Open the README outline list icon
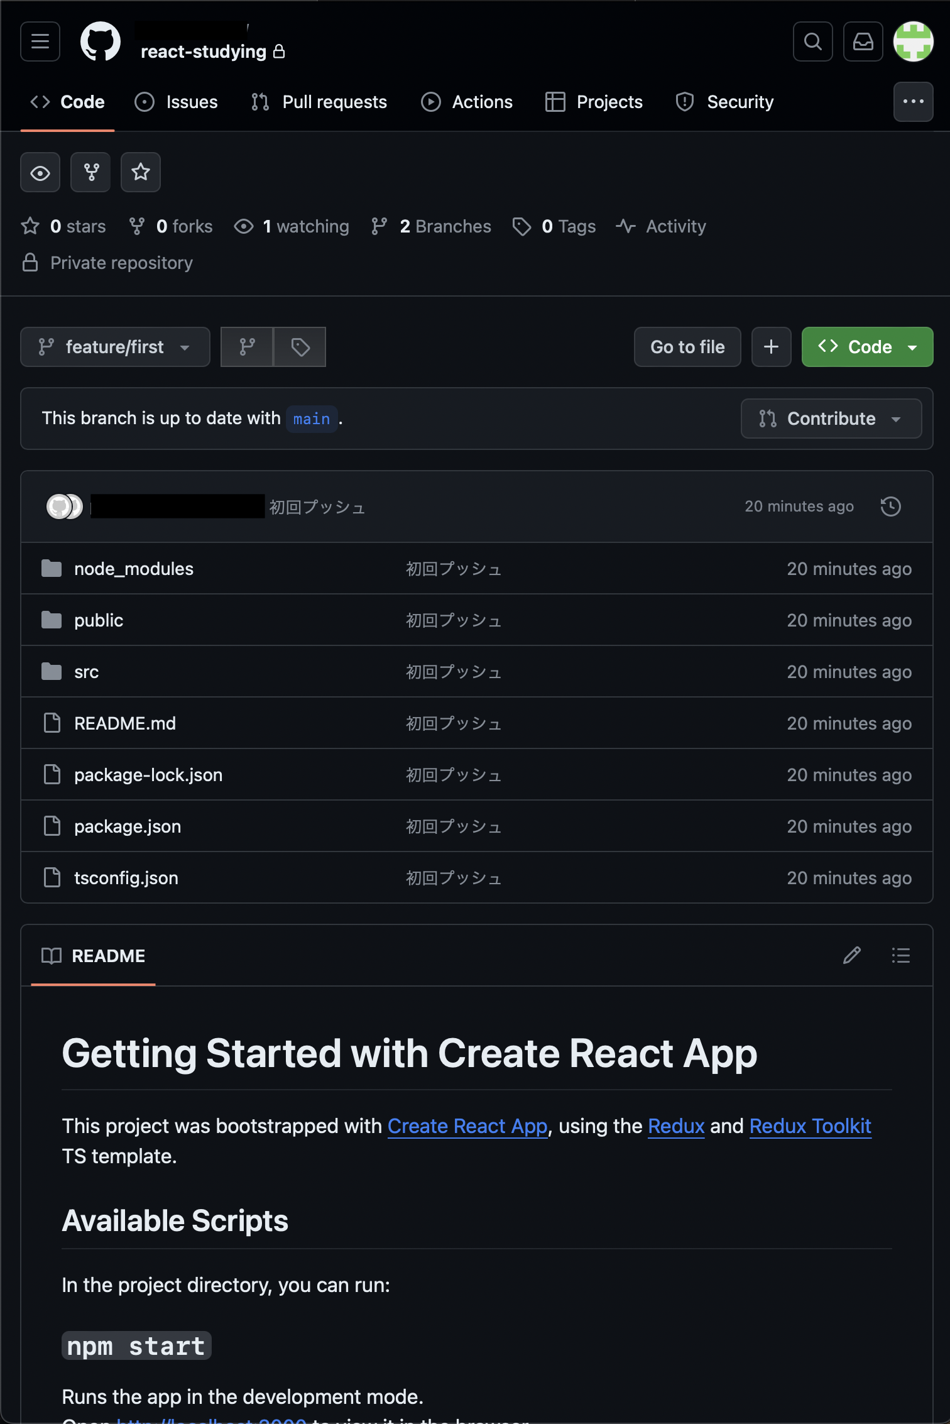 901,955
